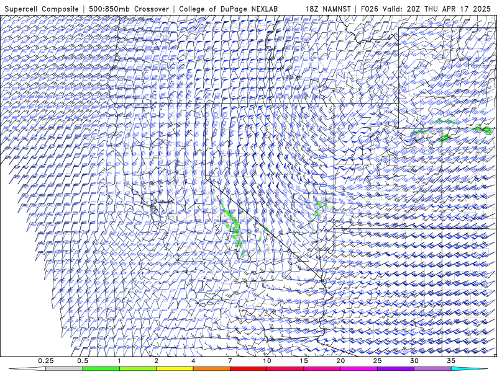Click the 'F026' forecast hour label
Screen dimensions: 497x372
370,9
